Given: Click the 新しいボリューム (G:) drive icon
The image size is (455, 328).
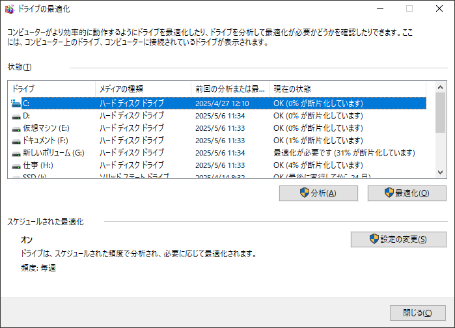Looking at the screenshot, I should tap(16, 154).
